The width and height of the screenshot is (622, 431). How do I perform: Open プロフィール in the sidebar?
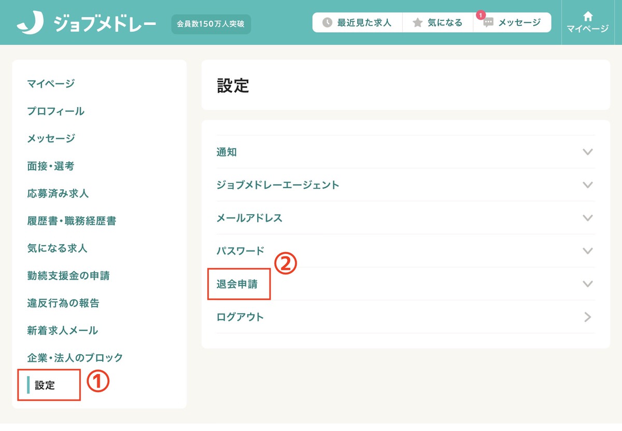coord(55,111)
